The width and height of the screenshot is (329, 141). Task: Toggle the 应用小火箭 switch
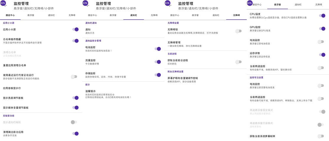[75, 29]
